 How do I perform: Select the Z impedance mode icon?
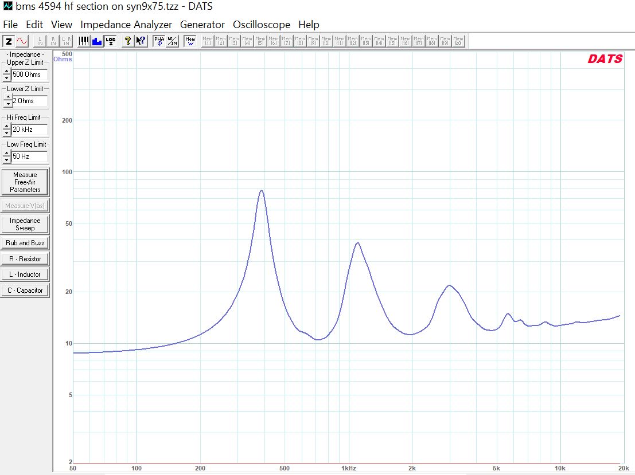tap(9, 41)
